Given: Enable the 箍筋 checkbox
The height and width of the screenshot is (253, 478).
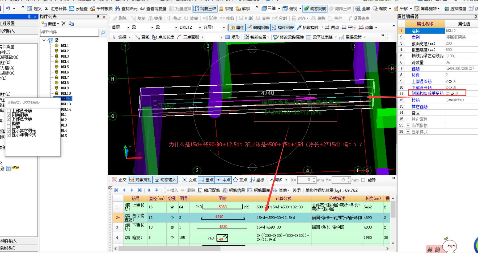Looking at the screenshot, I should pos(9,123).
